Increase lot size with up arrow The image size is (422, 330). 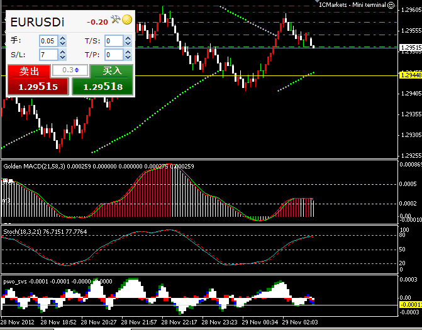click(62, 38)
